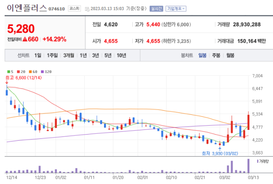This screenshot has height=184, width=273.
Task: Click the 실시간 button
Action: (x=156, y=8)
